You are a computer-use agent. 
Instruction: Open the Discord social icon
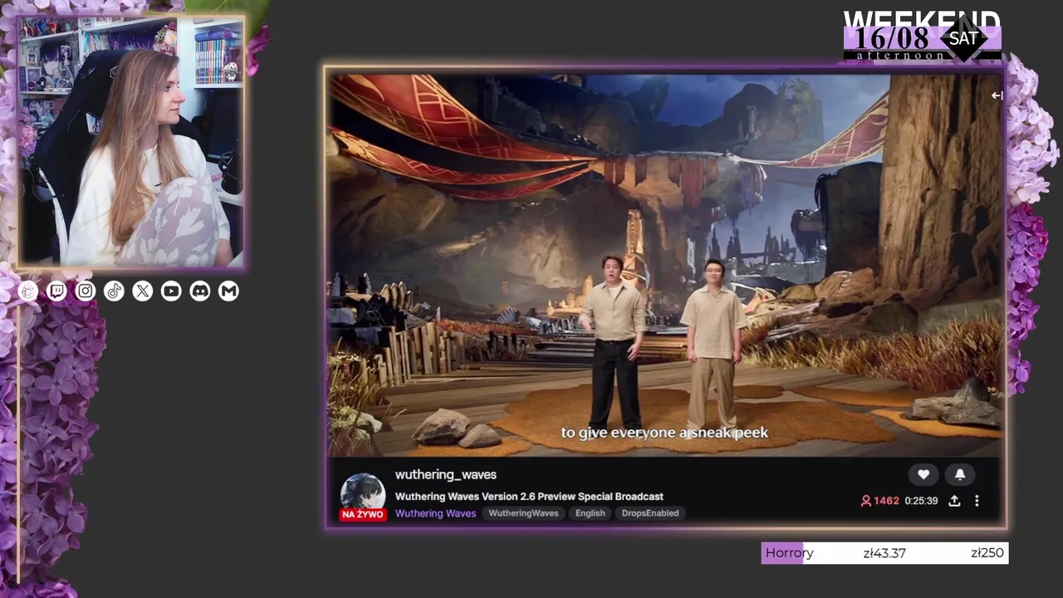click(x=200, y=291)
